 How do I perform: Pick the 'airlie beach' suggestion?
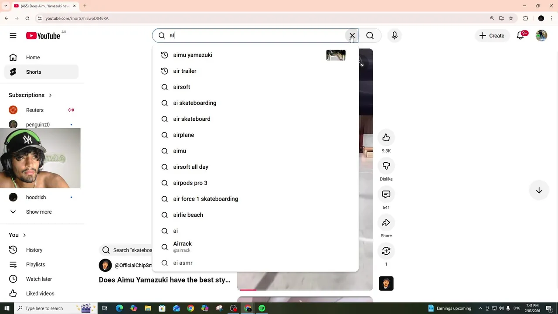pyautogui.click(x=255, y=215)
